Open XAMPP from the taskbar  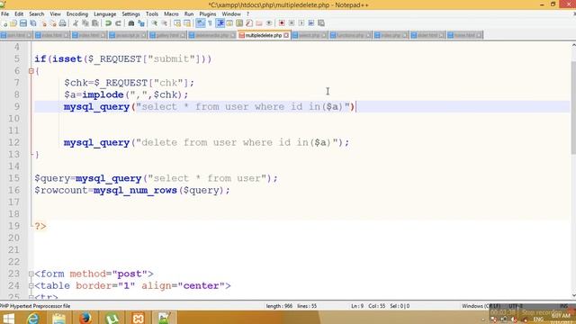(138, 318)
